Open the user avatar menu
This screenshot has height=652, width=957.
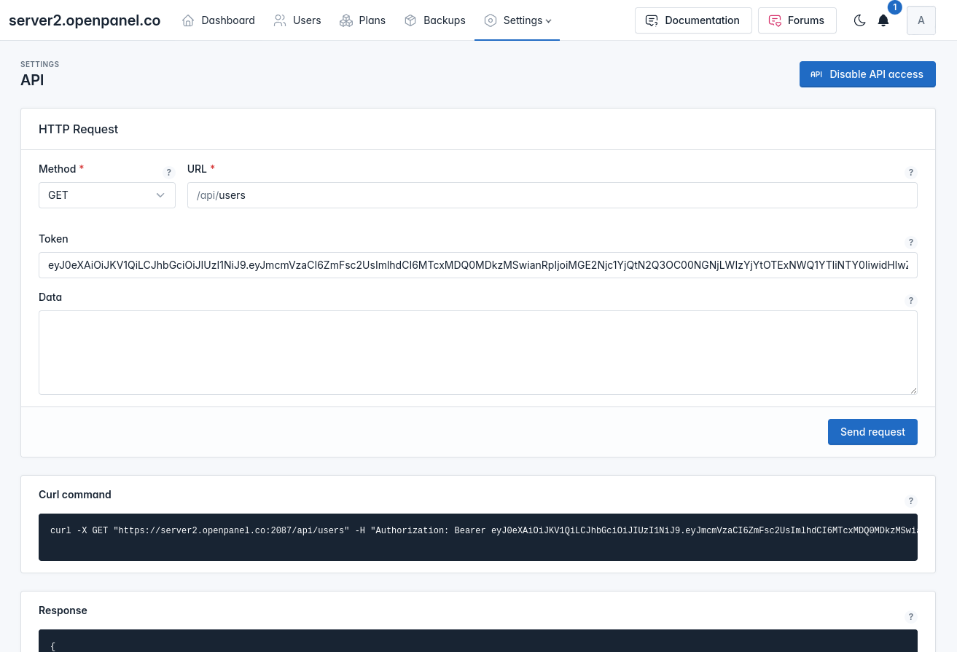921,20
